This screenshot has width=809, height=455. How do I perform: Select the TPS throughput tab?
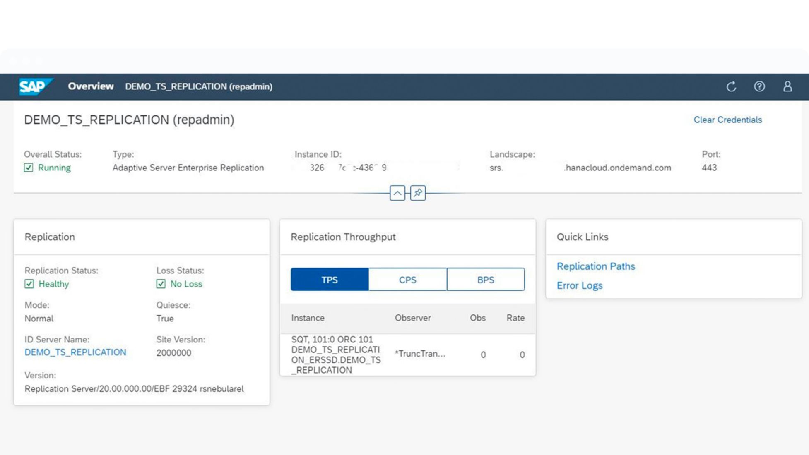(x=330, y=280)
